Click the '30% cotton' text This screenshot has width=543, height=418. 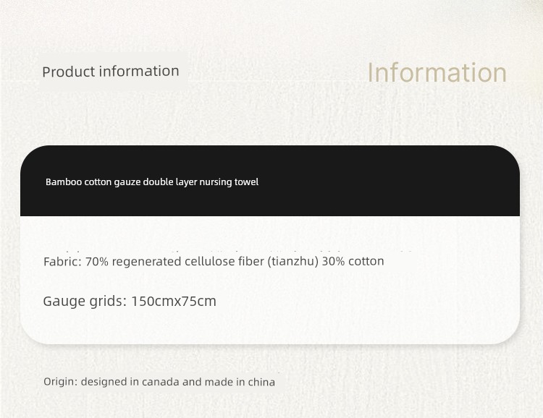click(x=353, y=261)
